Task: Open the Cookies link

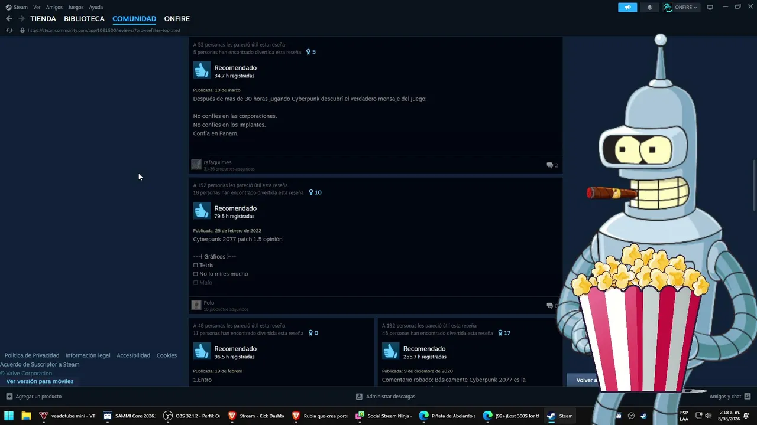Action: click(167, 355)
